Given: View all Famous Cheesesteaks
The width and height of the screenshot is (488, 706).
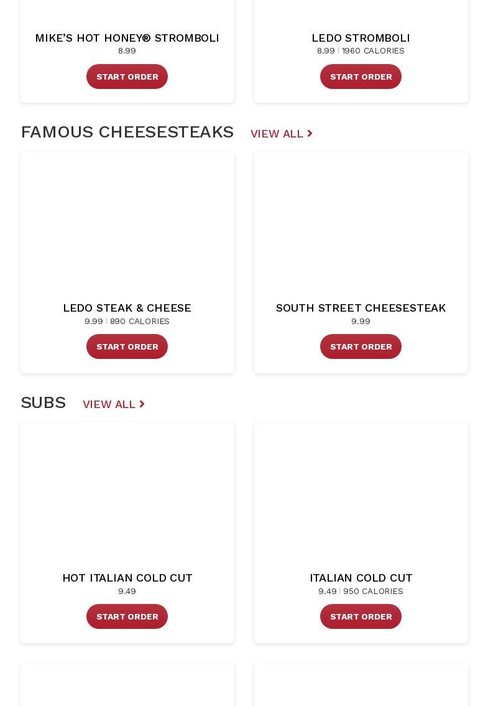Looking at the screenshot, I should (277, 134).
